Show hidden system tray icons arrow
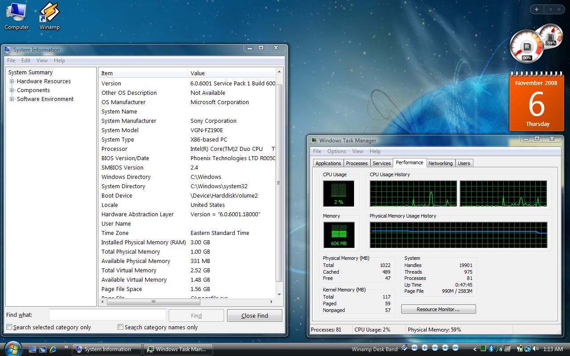 (475, 349)
